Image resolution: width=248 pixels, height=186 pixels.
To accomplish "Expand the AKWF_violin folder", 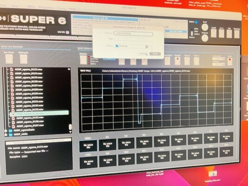I will pos(6,135).
